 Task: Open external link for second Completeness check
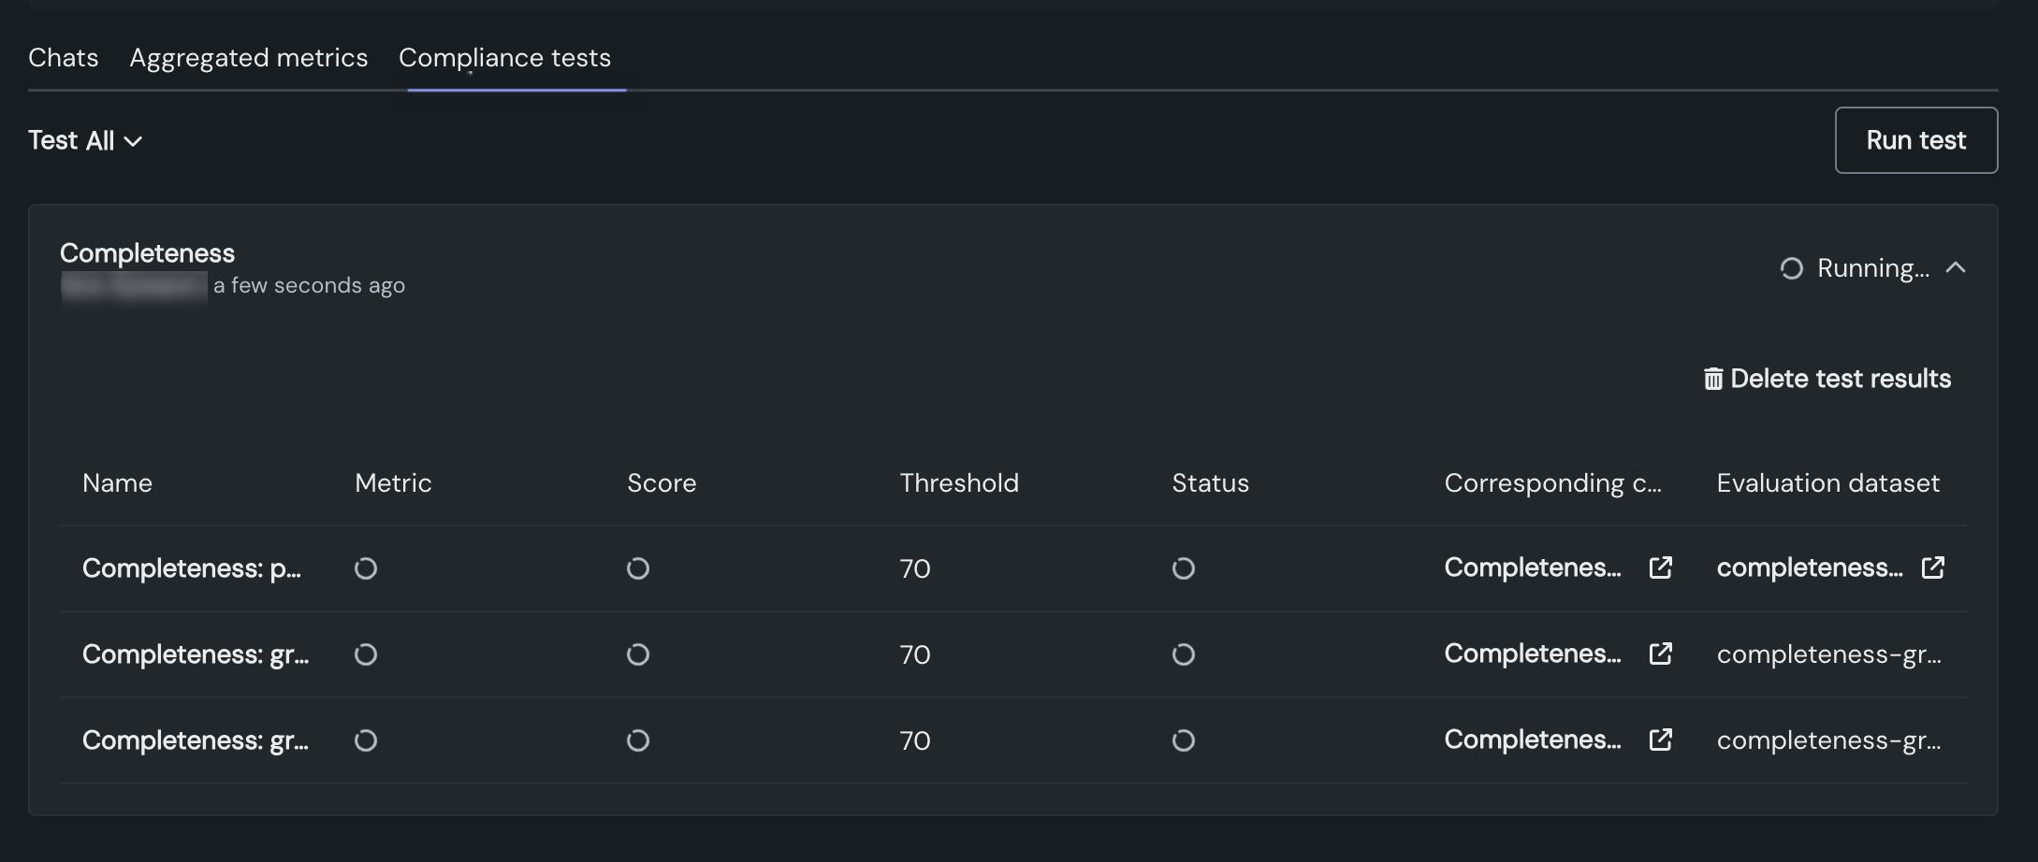click(x=1660, y=654)
